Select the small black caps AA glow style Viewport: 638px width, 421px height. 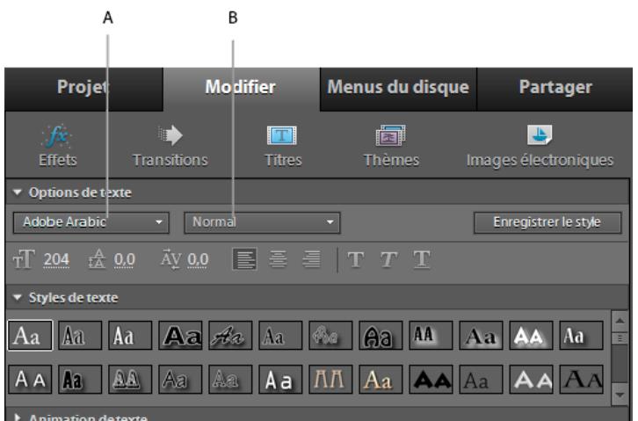tap(431, 336)
